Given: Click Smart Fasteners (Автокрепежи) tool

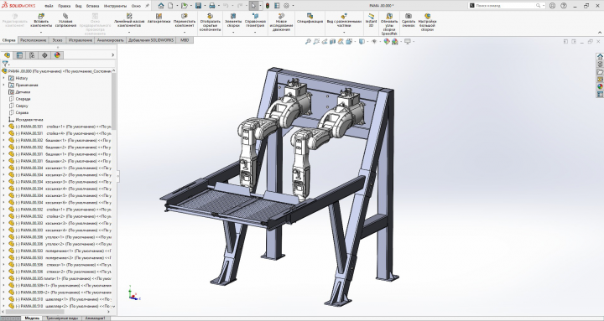Looking at the screenshot, I should 159,18.
